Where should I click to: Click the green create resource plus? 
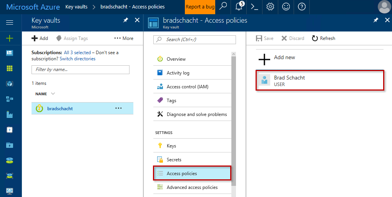[10, 38]
